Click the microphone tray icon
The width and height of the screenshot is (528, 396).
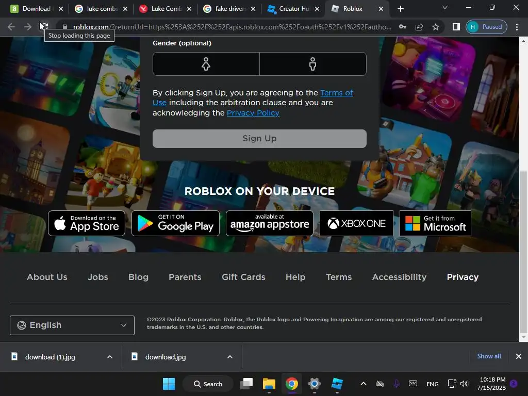click(x=397, y=384)
